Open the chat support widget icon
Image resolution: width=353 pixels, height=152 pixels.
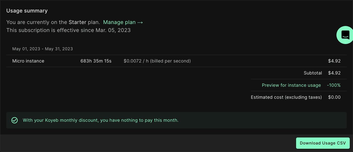[x=345, y=35]
